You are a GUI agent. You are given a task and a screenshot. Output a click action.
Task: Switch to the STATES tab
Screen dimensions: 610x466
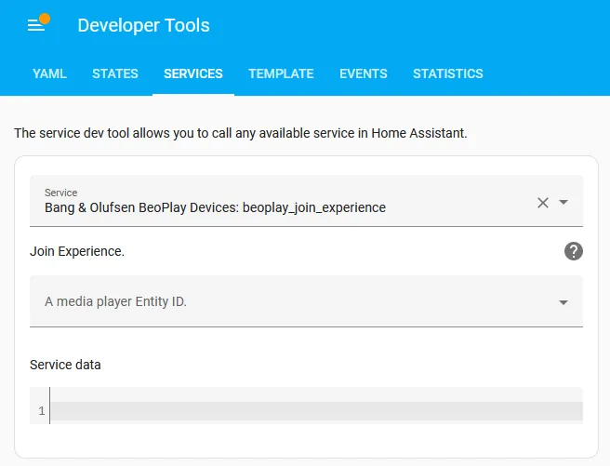[x=115, y=73]
